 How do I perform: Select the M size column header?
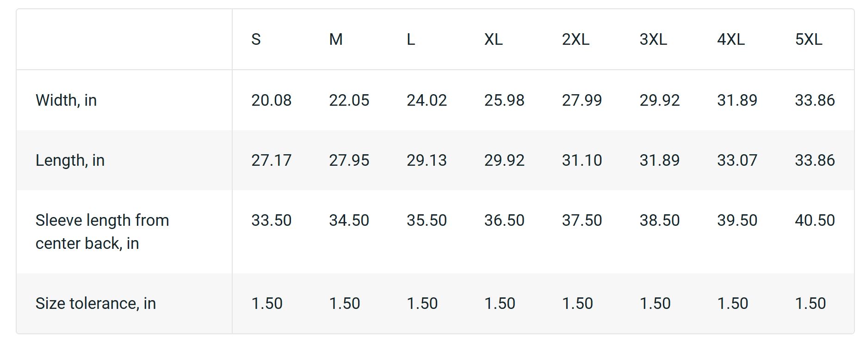pos(336,40)
